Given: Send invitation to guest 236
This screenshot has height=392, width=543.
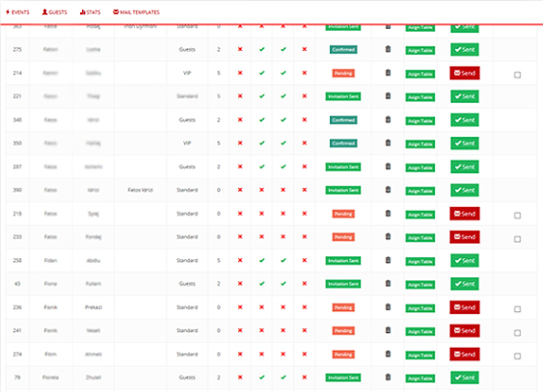Looking at the screenshot, I should click(x=464, y=307).
